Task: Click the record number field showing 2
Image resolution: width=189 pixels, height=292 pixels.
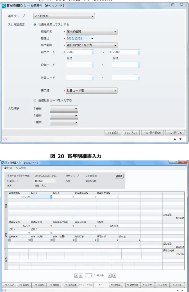Action: click(89, 276)
